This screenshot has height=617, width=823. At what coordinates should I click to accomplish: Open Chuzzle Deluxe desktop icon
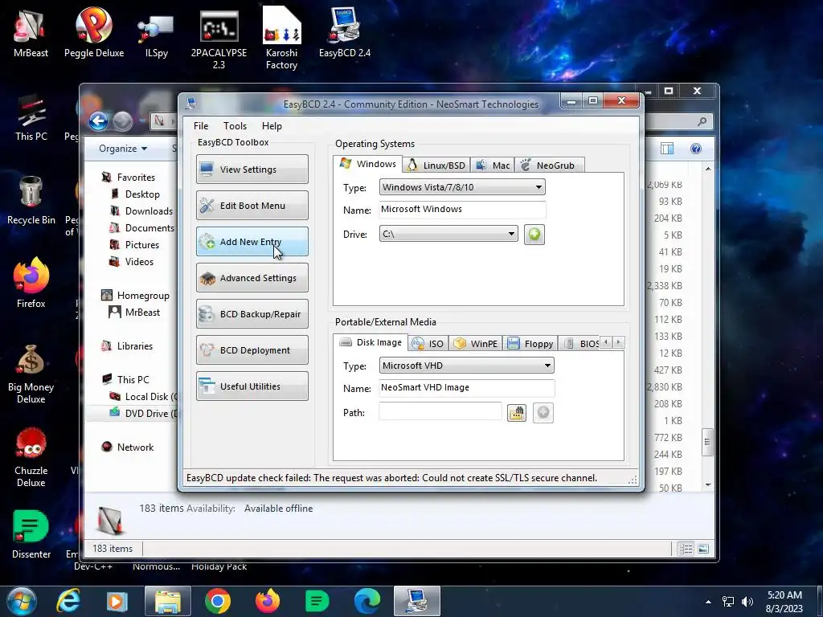point(31,457)
